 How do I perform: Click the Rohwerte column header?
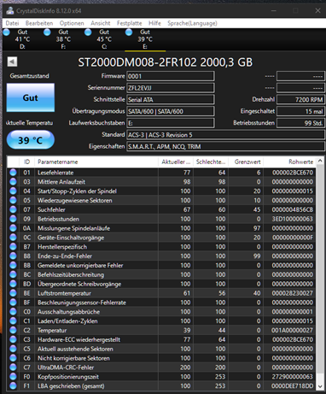click(x=289, y=162)
